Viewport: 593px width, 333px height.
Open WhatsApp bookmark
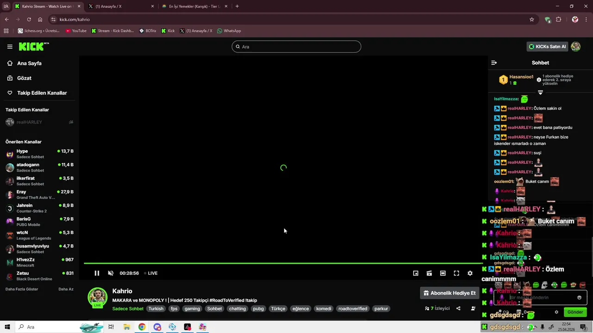[x=229, y=31]
